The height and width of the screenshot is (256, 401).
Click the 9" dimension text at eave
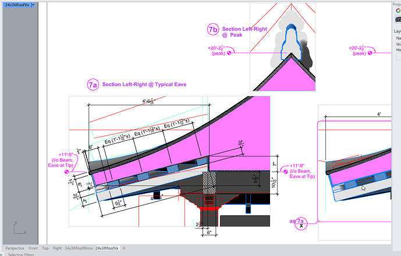[x=79, y=184]
